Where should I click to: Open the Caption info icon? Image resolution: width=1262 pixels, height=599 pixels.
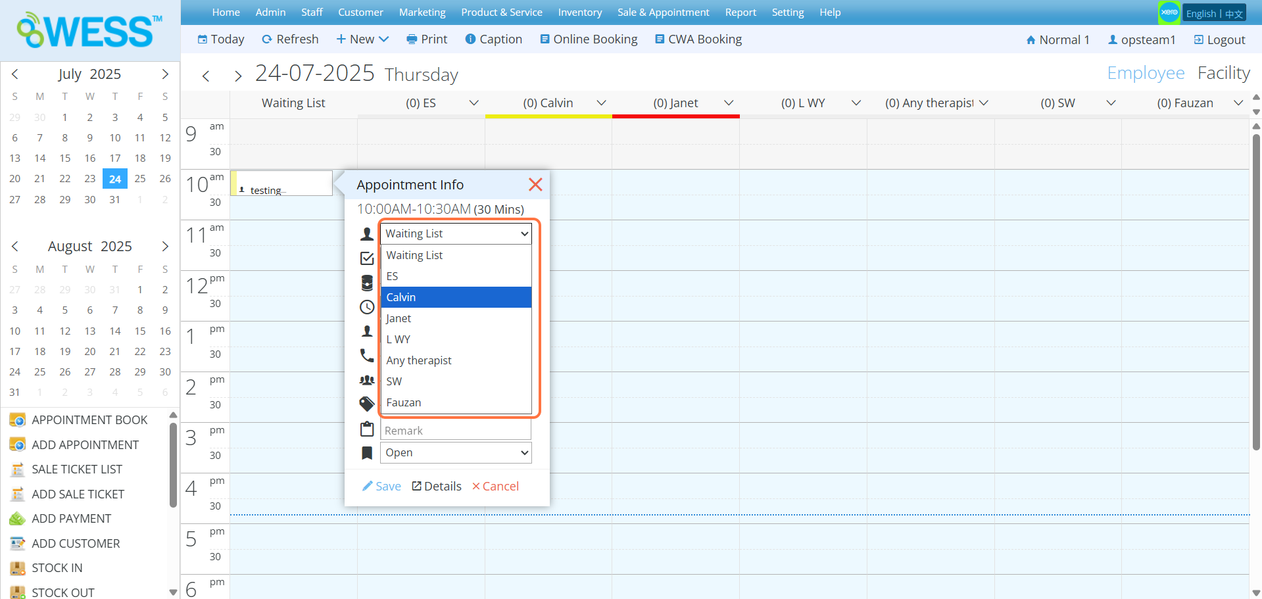tap(470, 39)
